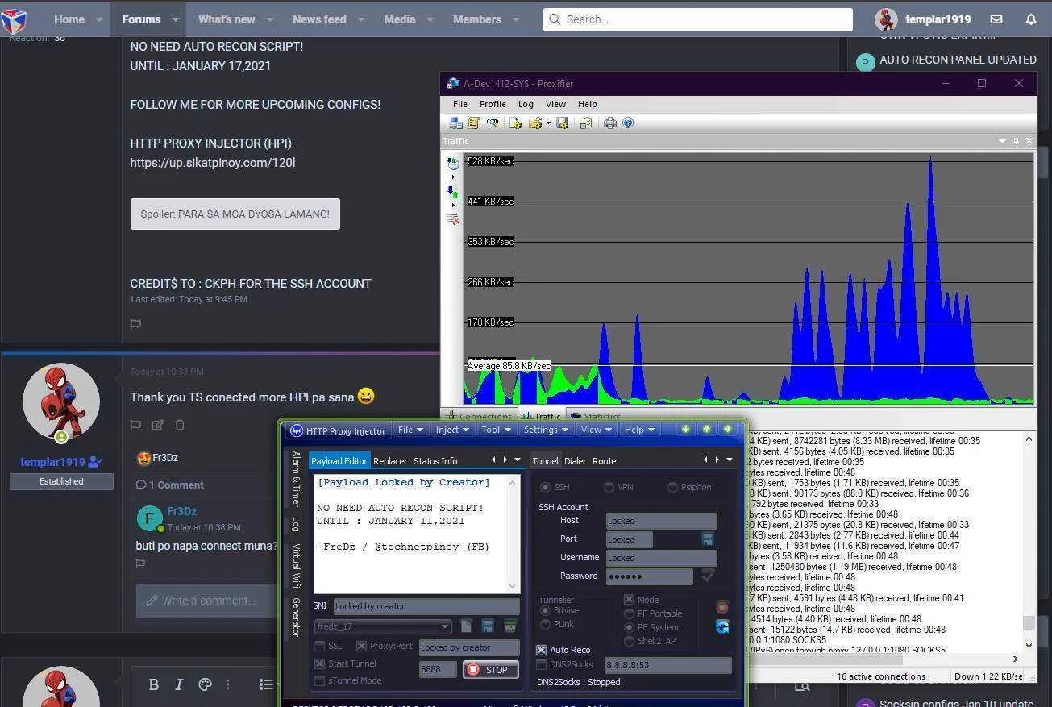Click the save icon next to SSH Port field

pos(708,539)
